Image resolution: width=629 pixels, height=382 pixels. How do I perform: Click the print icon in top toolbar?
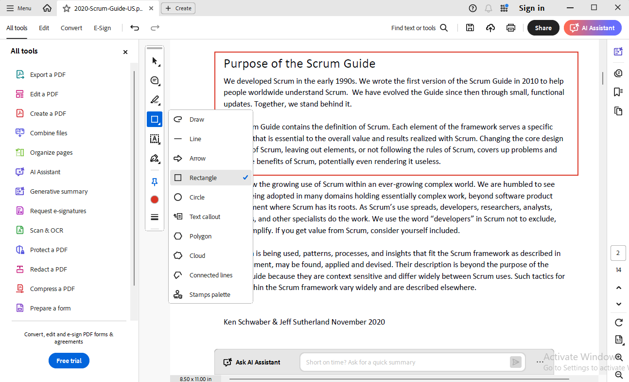click(510, 28)
